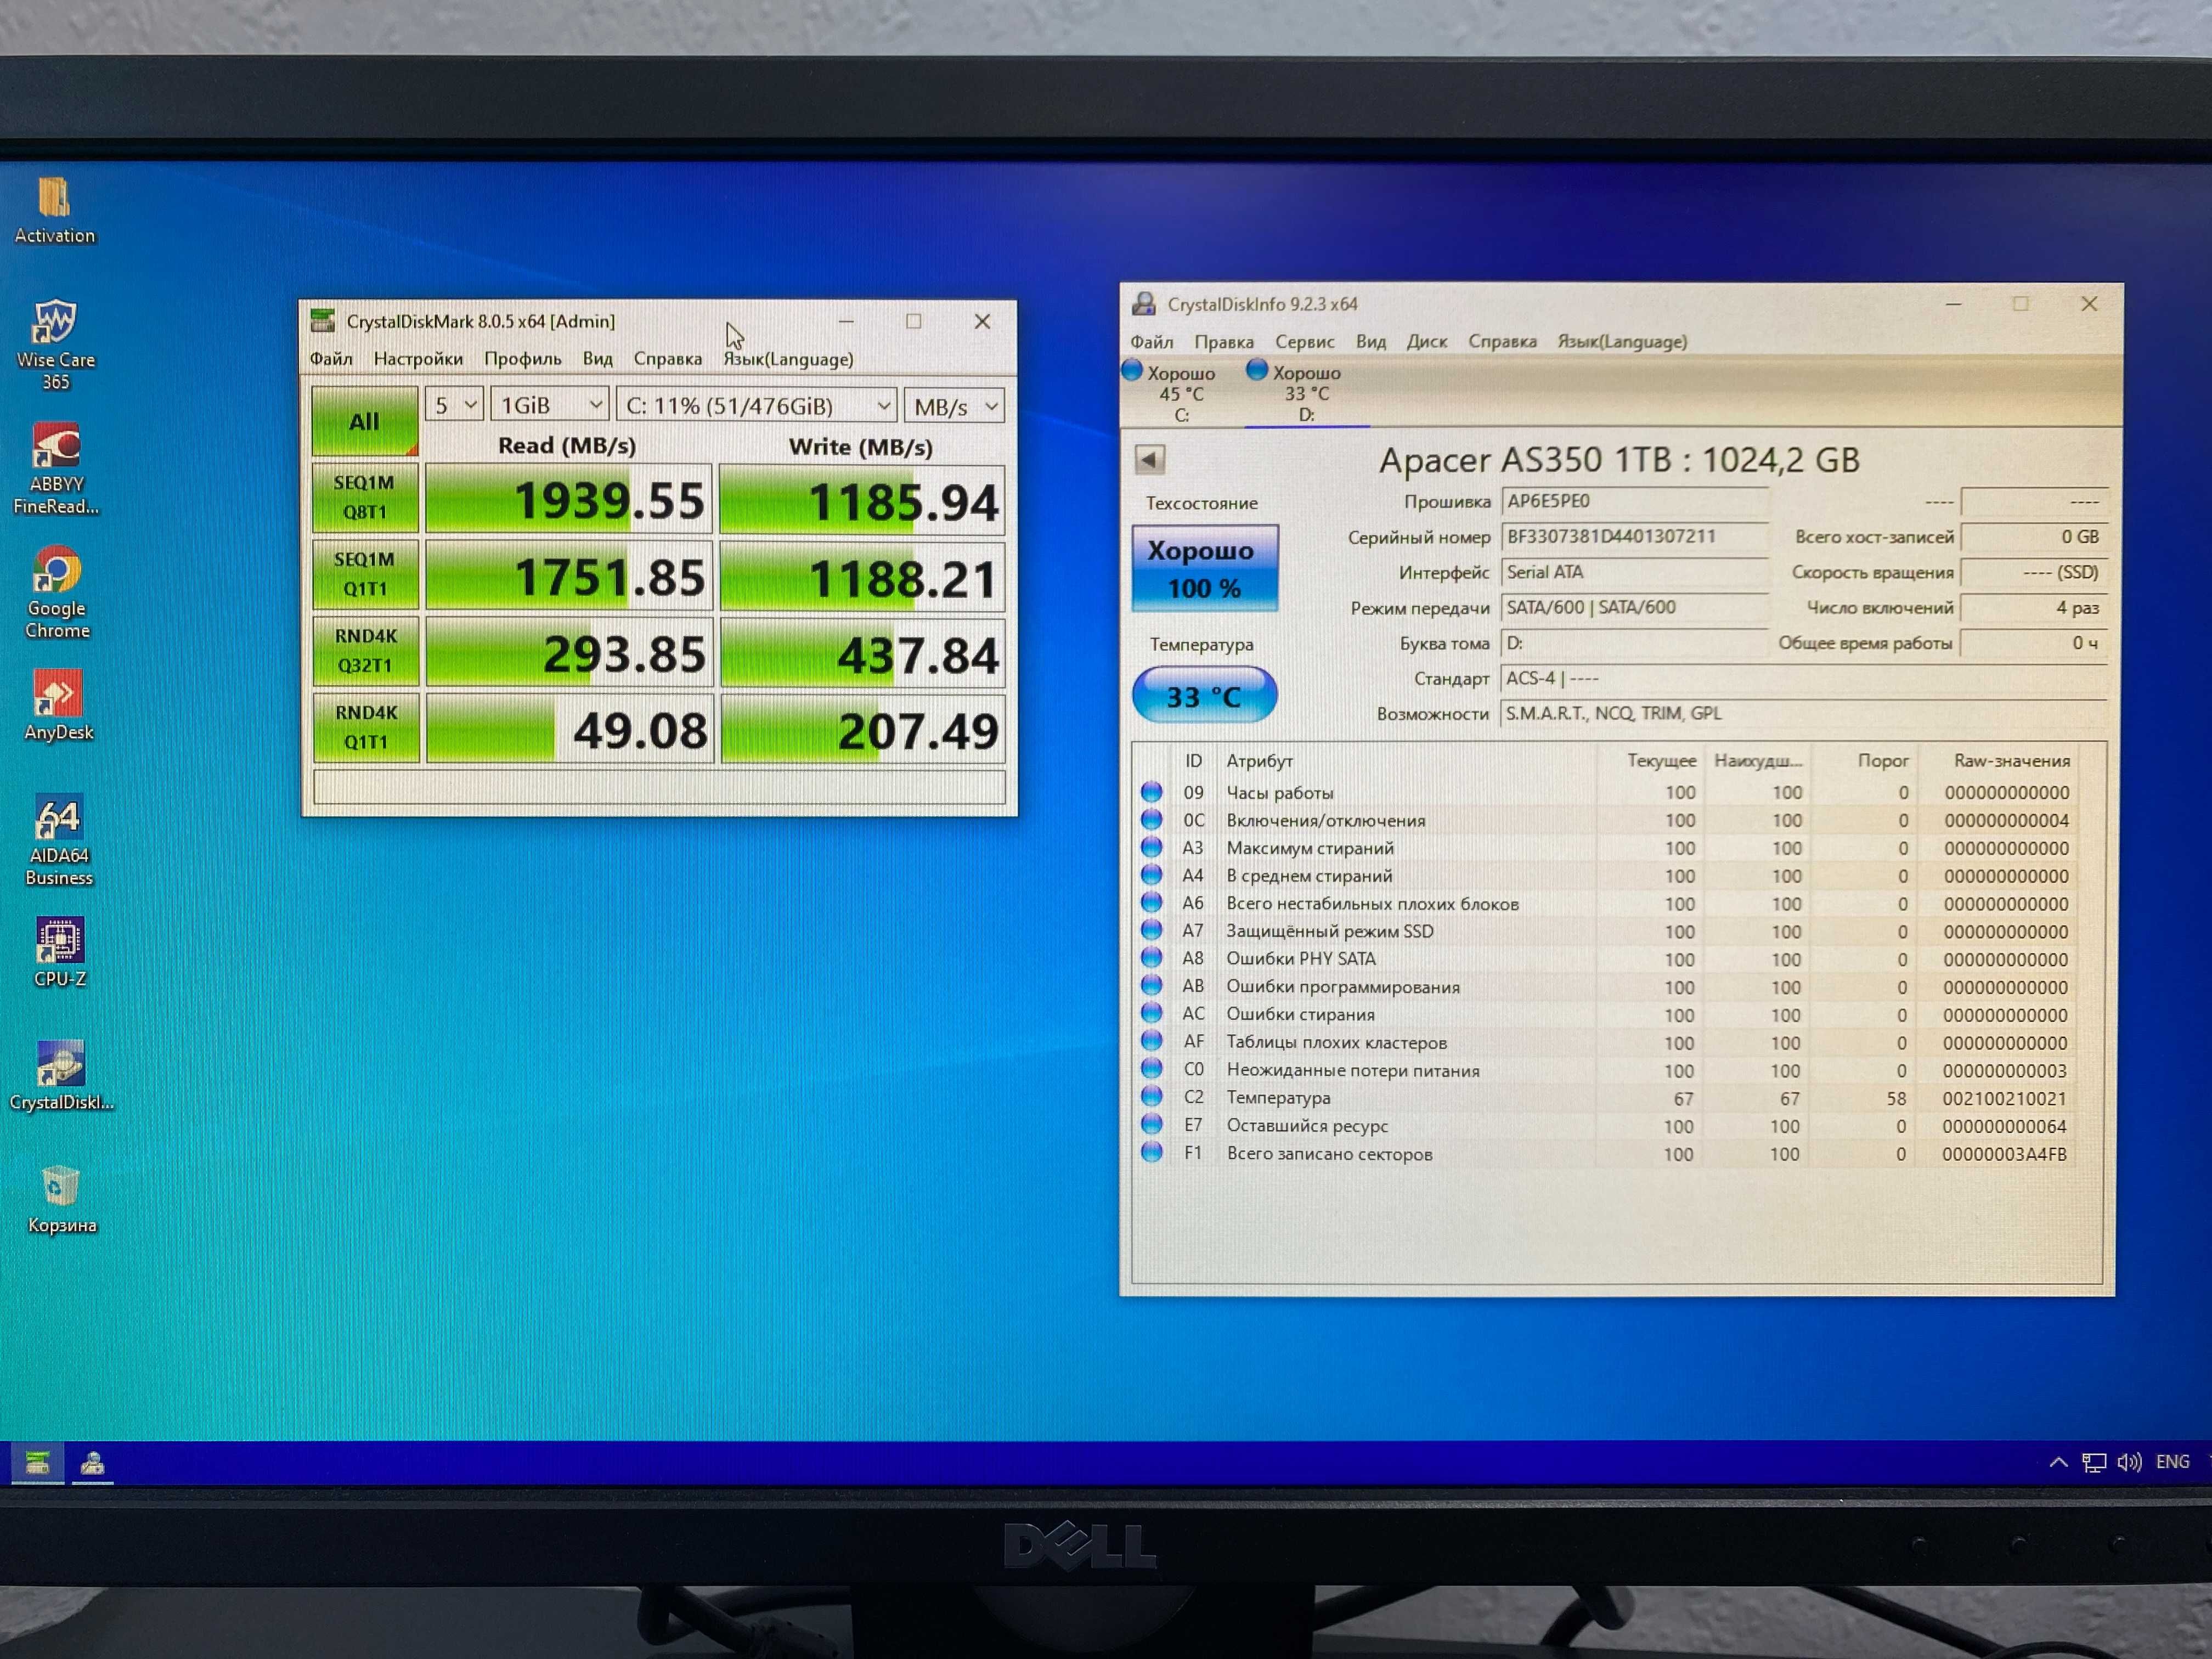Open the CrystalDiskInfo desktop shortcut

click(x=61, y=1076)
